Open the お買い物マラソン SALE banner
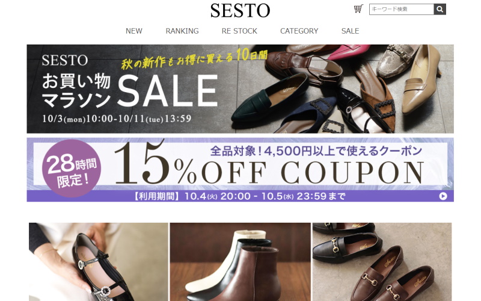 (x=240, y=88)
